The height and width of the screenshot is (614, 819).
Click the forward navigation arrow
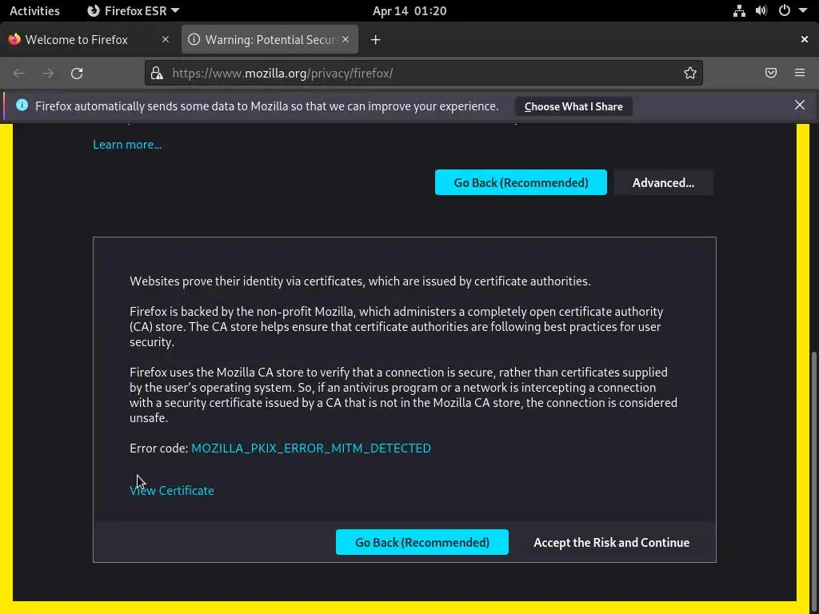pos(48,73)
